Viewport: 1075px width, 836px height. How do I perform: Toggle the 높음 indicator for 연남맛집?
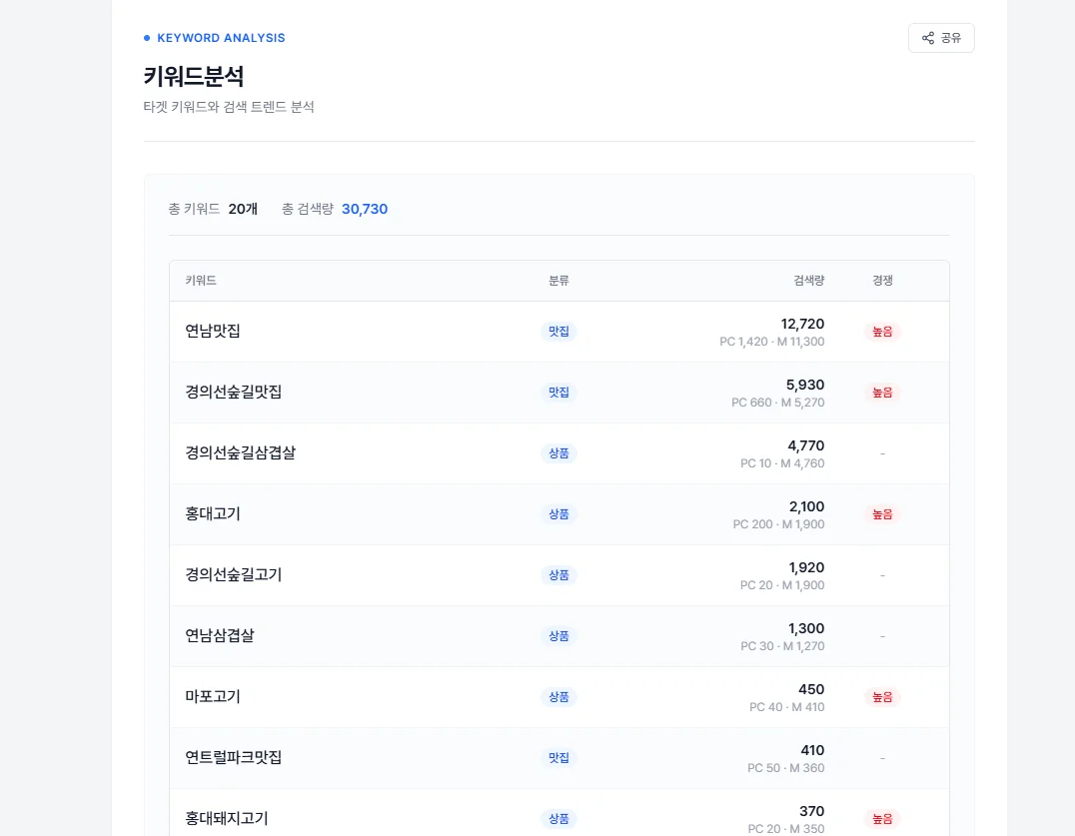point(882,331)
